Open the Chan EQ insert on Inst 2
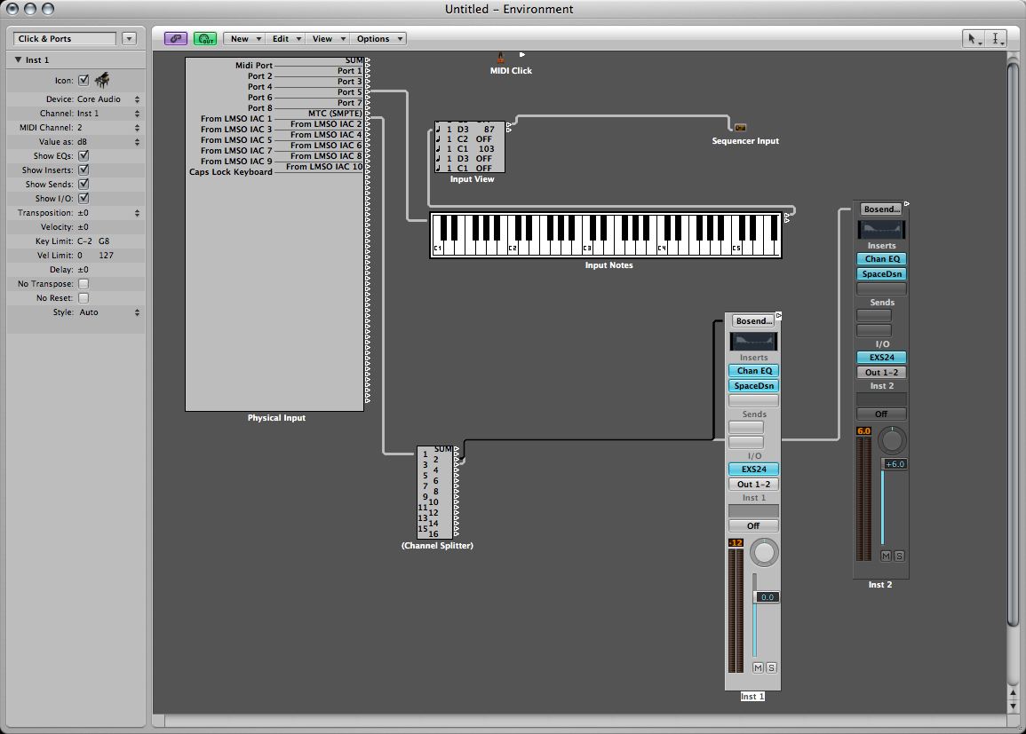This screenshot has height=734, width=1026. [x=882, y=259]
